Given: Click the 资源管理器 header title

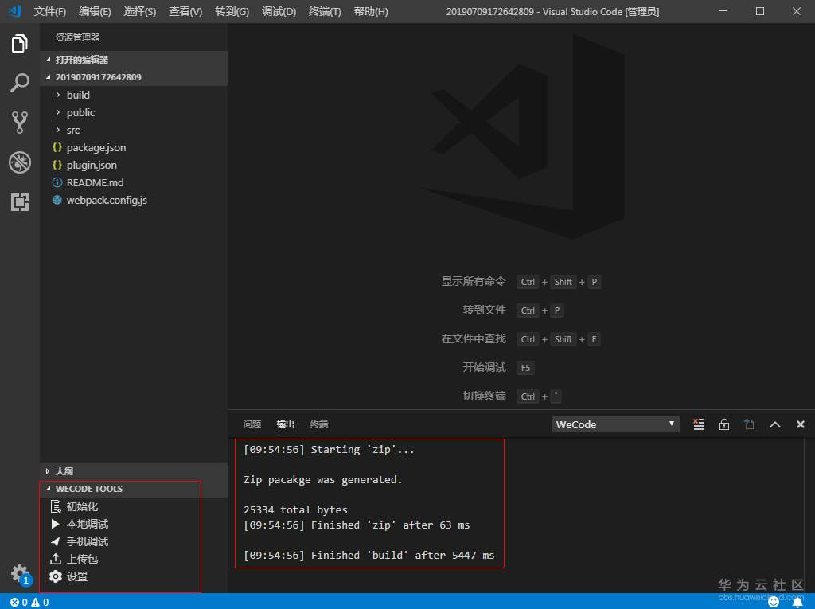Looking at the screenshot, I should [x=77, y=37].
